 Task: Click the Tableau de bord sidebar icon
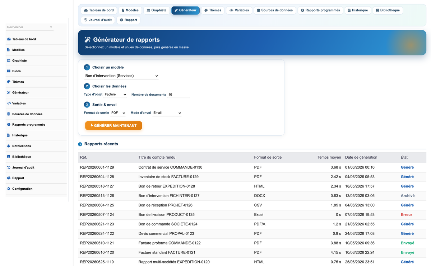point(9,39)
